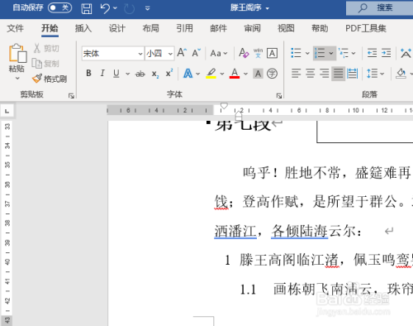This screenshot has height=326, width=413.
Task: Clear all formatting with the eraser icon
Action: click(x=244, y=53)
